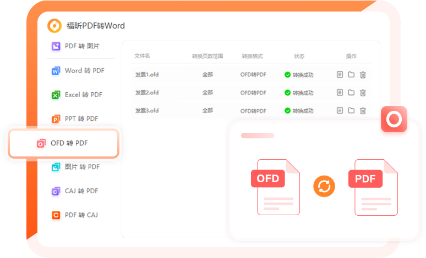Open output folder for 发票2.ofd
Screen dimensions: 426x258
pos(351,93)
